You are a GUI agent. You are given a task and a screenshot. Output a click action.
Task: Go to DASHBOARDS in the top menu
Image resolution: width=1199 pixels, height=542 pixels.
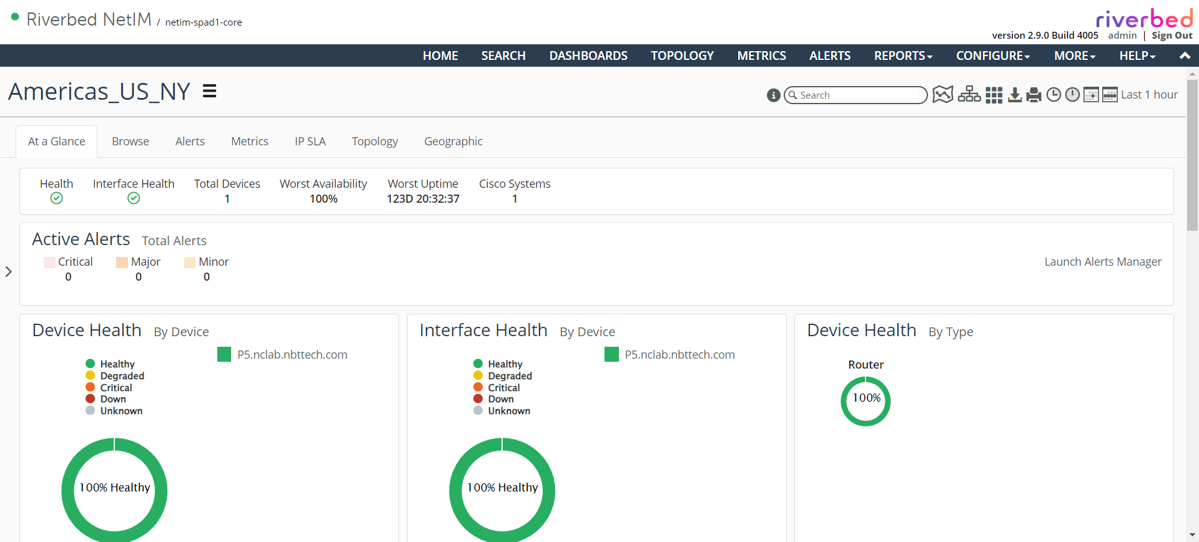[588, 56]
